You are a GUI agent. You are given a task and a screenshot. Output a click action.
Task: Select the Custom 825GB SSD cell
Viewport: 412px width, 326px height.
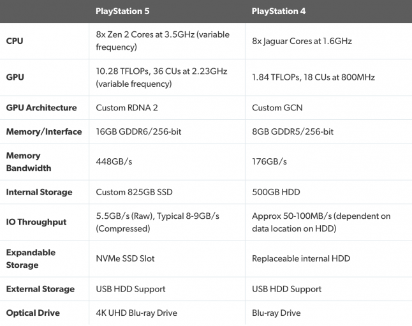pos(134,192)
